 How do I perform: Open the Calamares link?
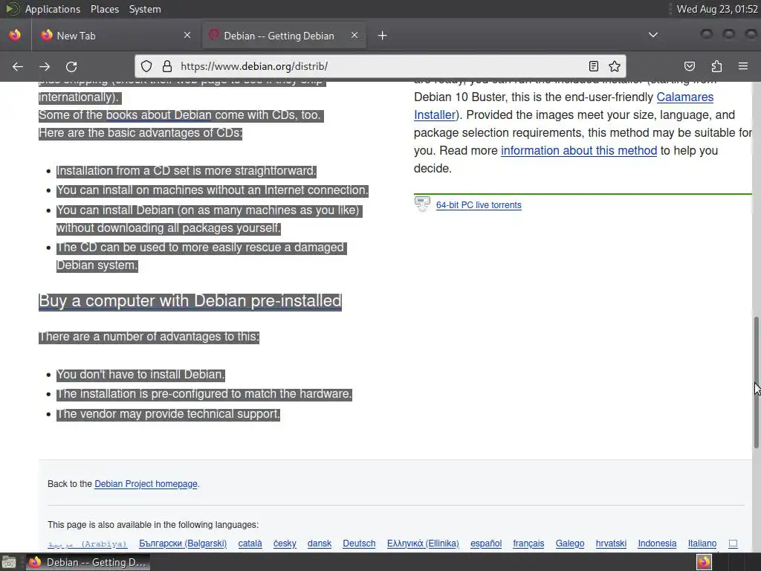tap(684, 97)
